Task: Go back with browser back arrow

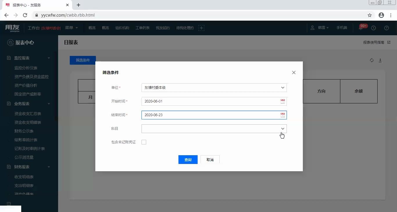Action: click(x=6, y=15)
